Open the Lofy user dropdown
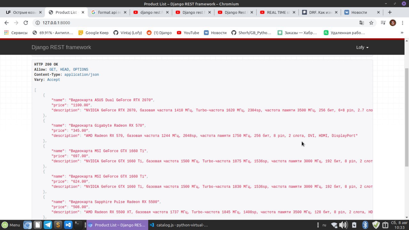 click(362, 47)
